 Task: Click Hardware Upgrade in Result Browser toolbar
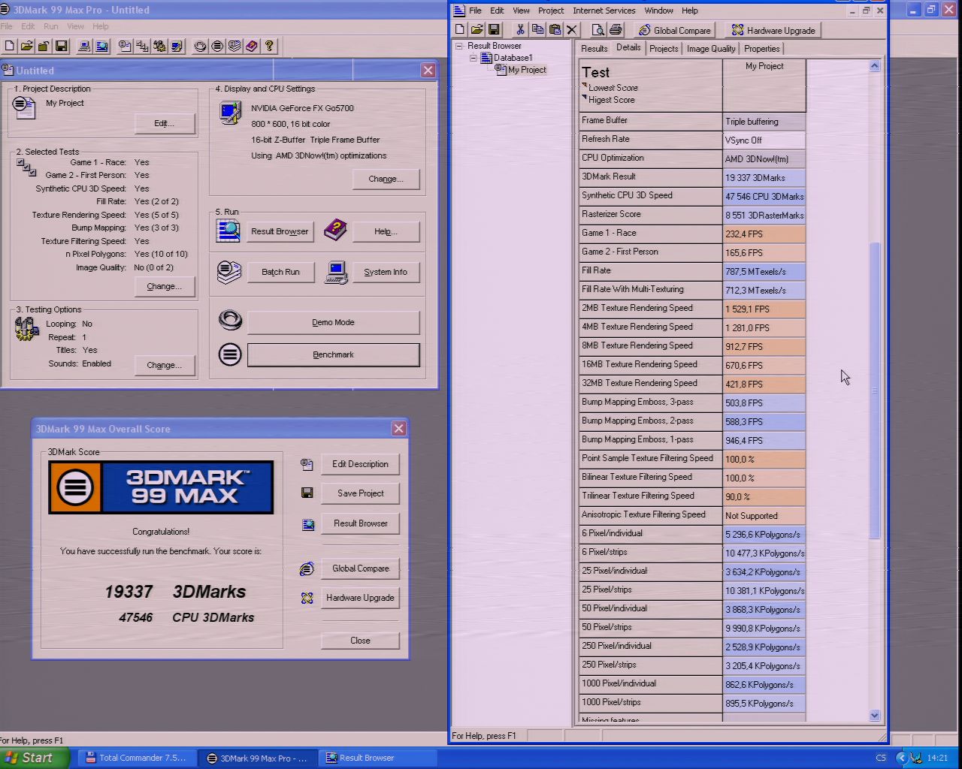(x=773, y=30)
